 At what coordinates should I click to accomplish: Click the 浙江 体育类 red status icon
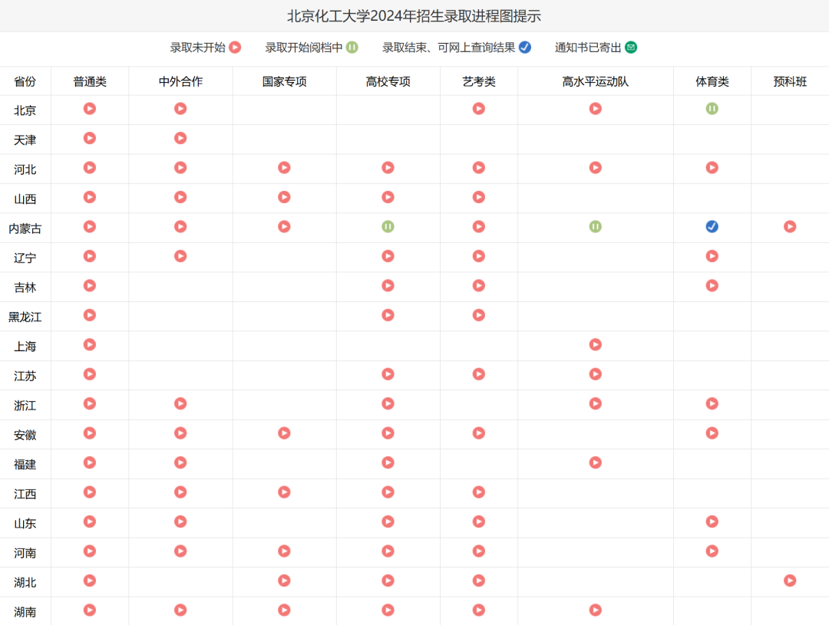tap(712, 403)
